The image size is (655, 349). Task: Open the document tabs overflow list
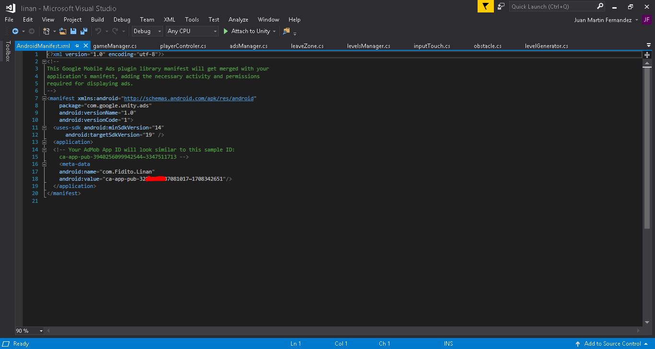pyautogui.click(x=648, y=46)
